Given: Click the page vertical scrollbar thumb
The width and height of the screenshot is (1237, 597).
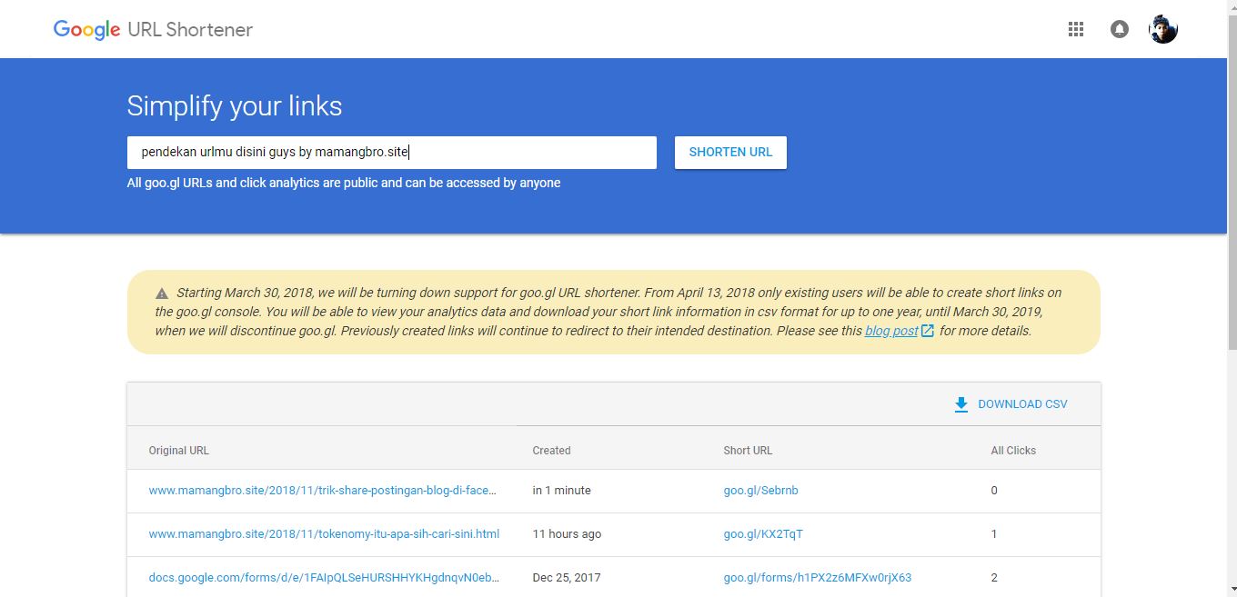Looking at the screenshot, I should click(1232, 180).
